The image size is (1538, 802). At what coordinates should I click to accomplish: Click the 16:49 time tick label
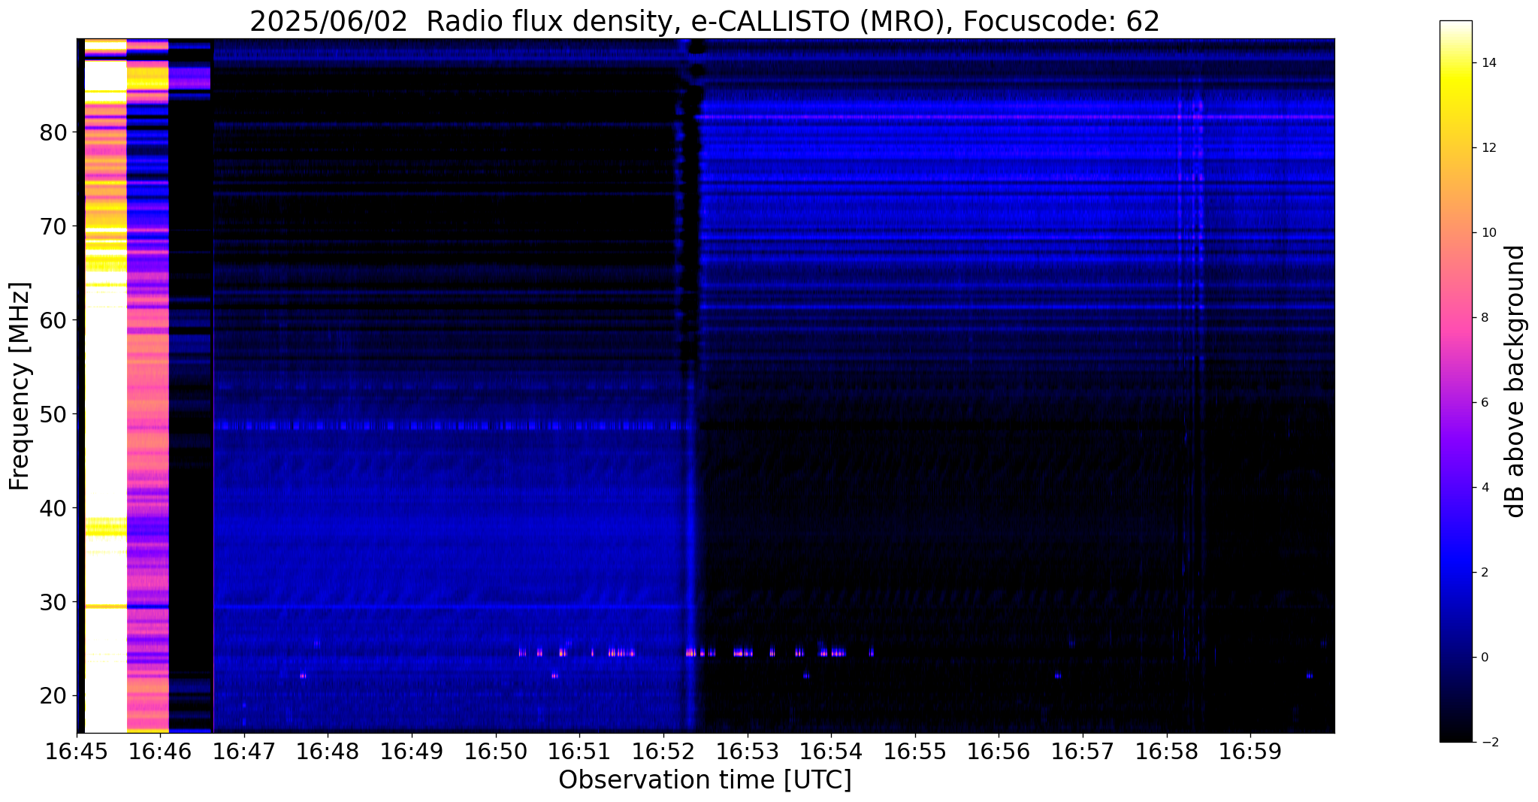pos(412,752)
